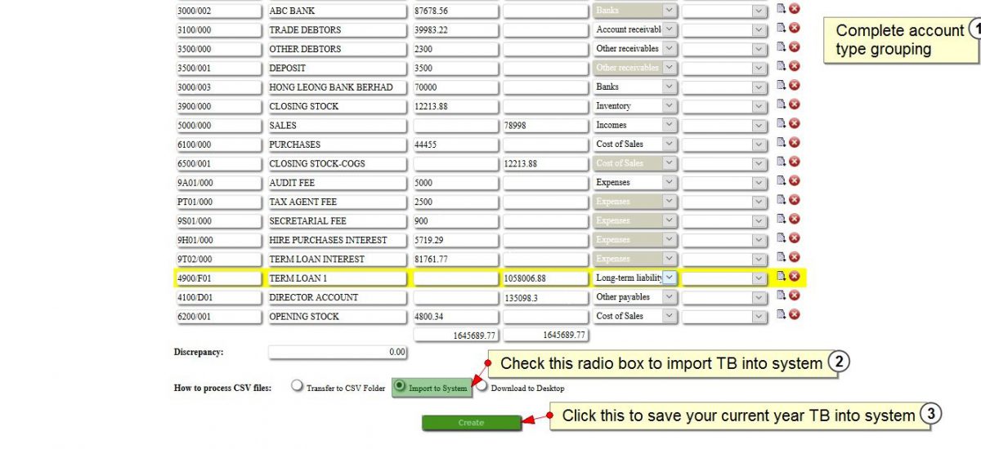
Task: Choose the Import to System radio button
Action: (x=399, y=386)
